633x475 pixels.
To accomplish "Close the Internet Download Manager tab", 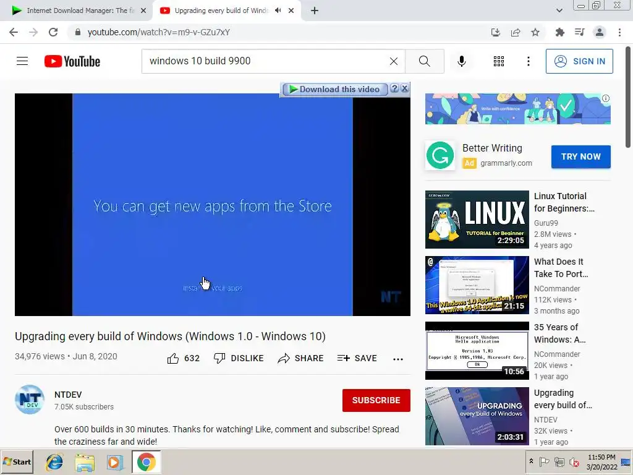I will click(143, 11).
